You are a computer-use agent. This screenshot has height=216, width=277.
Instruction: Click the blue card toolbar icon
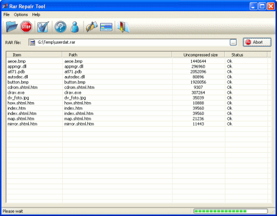pos(106,27)
